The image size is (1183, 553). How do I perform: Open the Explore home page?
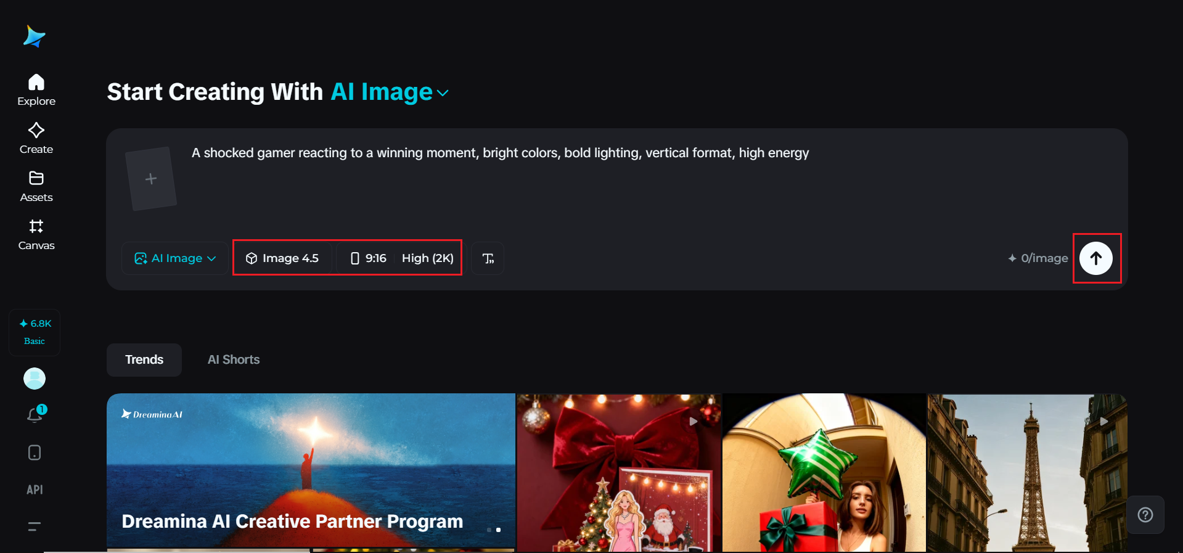[x=36, y=90]
